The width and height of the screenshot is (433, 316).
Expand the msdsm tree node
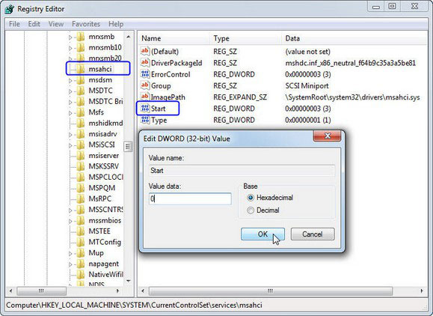coord(70,80)
